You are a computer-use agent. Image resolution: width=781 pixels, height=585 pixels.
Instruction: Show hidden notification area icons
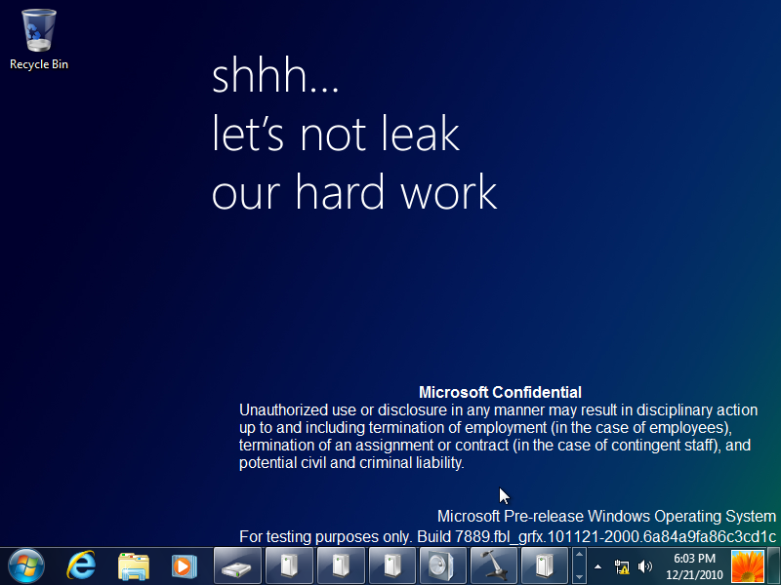click(597, 566)
